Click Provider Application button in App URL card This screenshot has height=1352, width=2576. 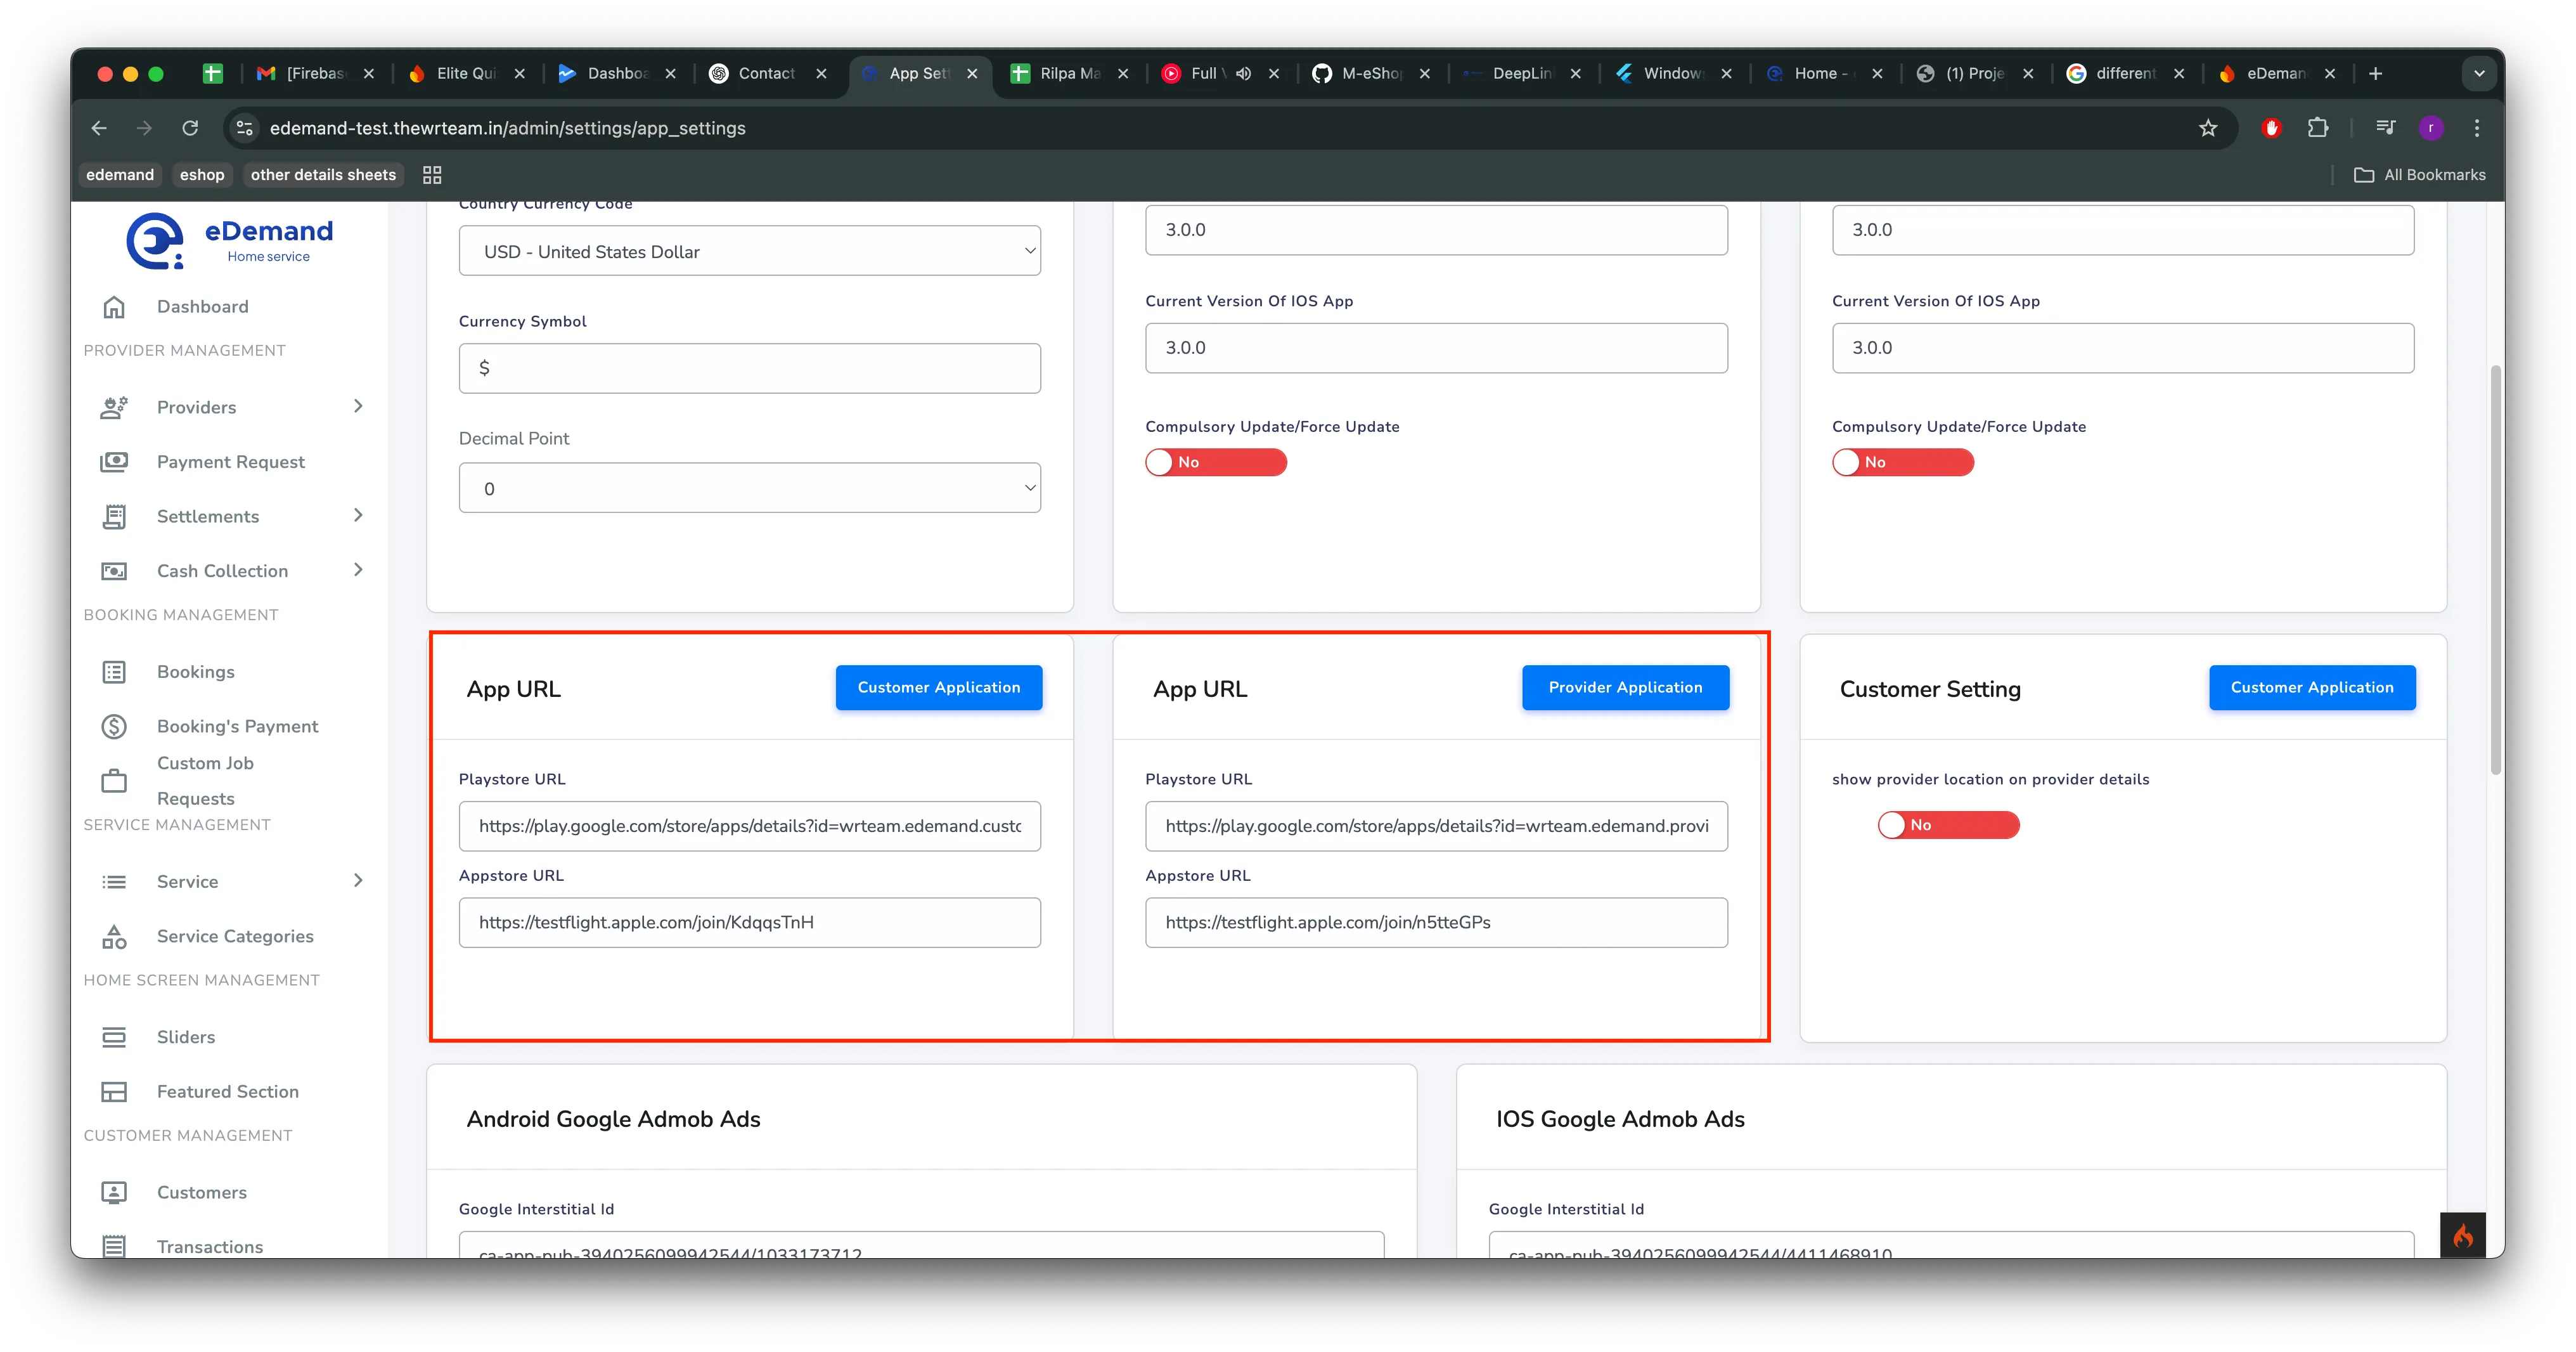coord(1625,687)
